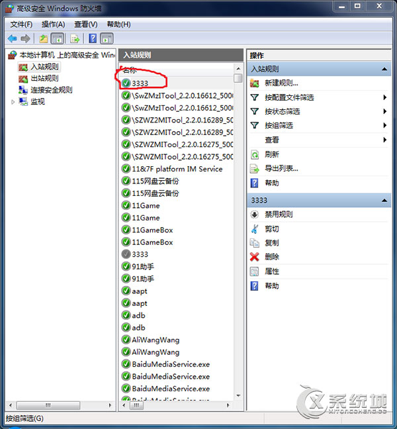Image resolution: width=397 pixels, height=429 pixels.
Task: Open 按配置文件筛选 submenu
Action: click(289, 97)
